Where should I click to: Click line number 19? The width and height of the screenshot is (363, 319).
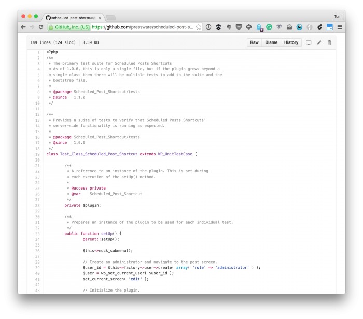[x=37, y=154]
